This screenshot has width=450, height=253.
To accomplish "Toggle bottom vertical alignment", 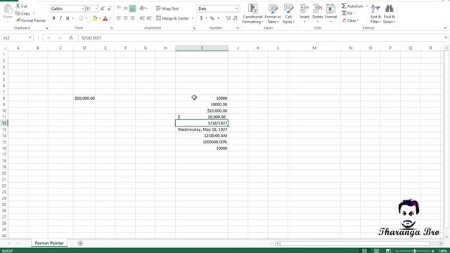I will [132, 8].
